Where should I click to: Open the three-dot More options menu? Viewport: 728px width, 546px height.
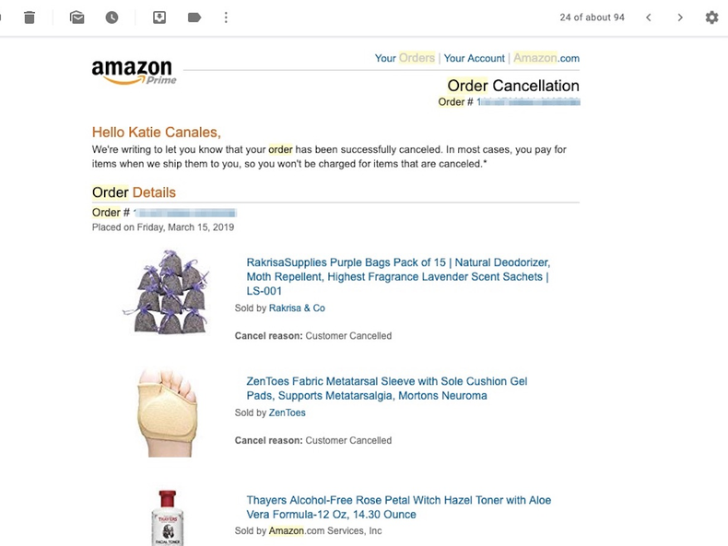[x=226, y=17]
